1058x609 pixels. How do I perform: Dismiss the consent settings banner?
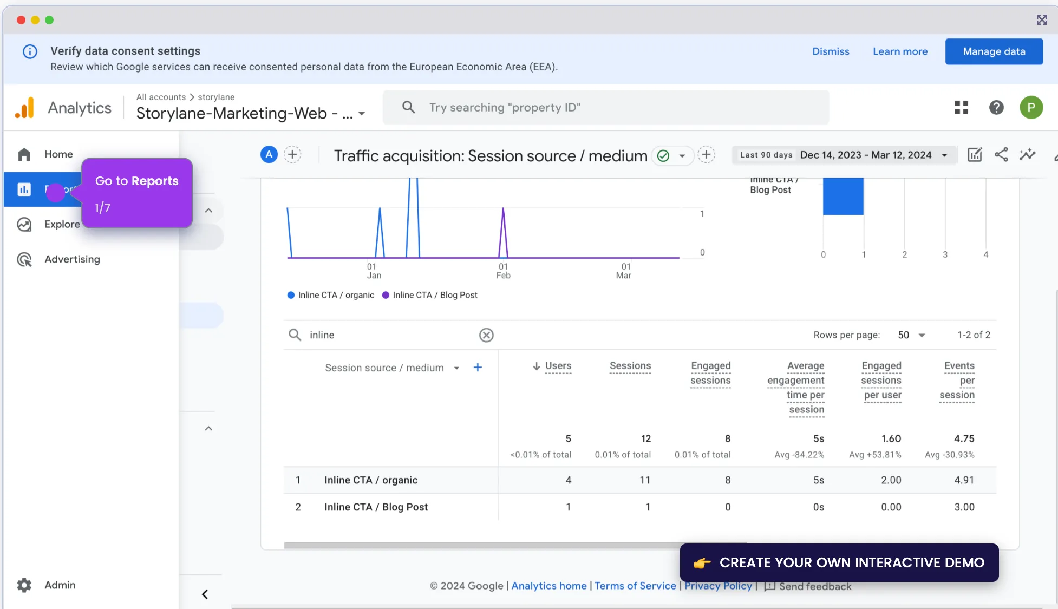pos(830,51)
